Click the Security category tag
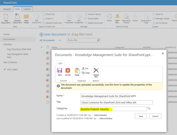This screenshot has width=177, height=135. point(104,109)
